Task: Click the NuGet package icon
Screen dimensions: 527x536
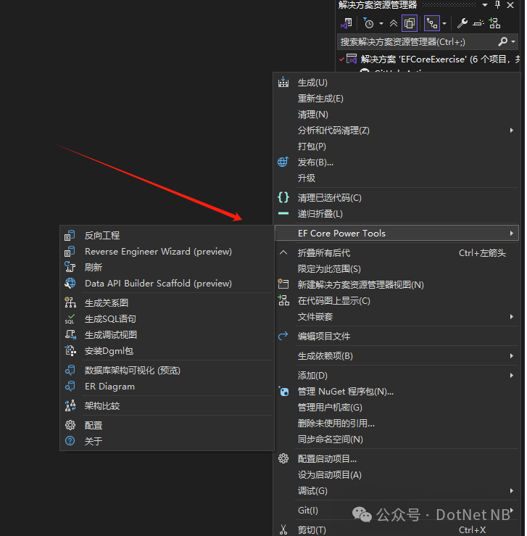Action: pos(283,392)
